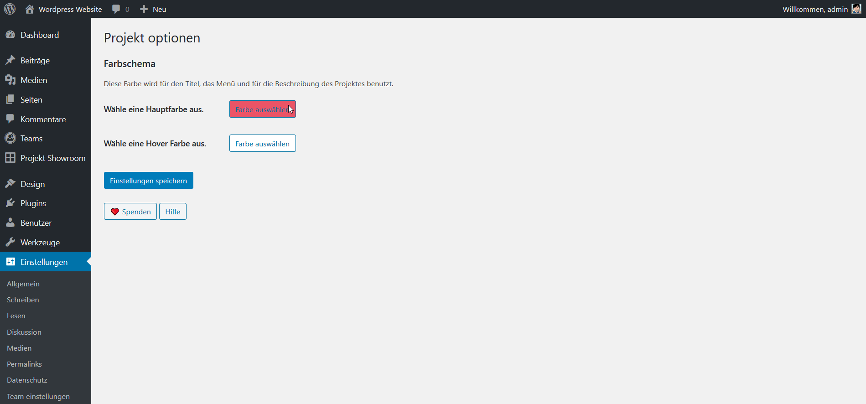Select the Einstellungen menu item
Screen dimensions: 866x404
(46, 262)
